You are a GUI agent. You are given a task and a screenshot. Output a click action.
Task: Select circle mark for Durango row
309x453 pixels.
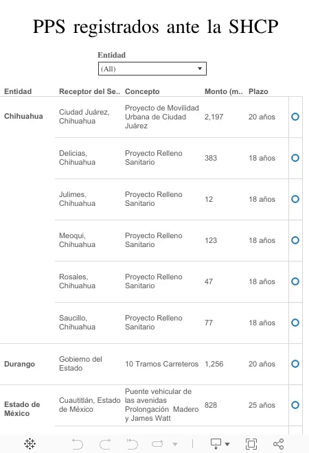pos(295,364)
